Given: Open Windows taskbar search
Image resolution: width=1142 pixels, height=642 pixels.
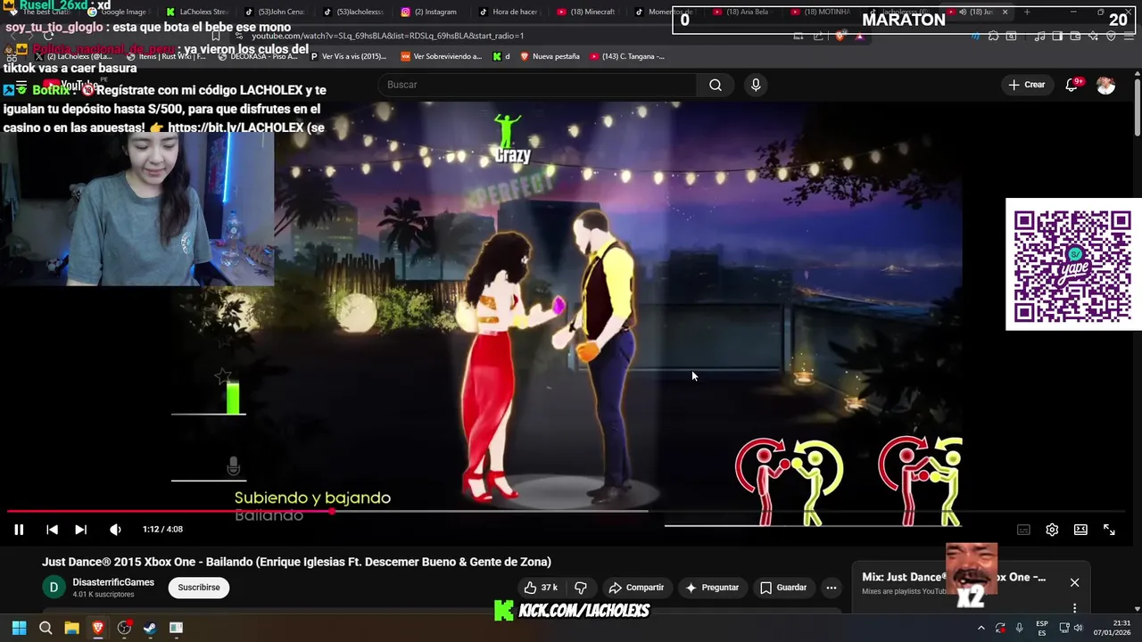Looking at the screenshot, I should click(46, 628).
